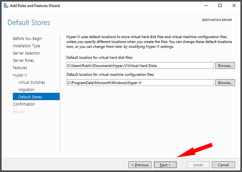
Task: Click the virtual machine configuration files location field
Action: [x=140, y=83]
